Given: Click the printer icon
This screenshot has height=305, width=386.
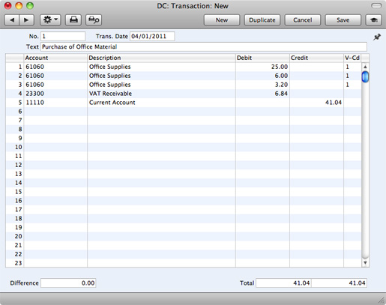Looking at the screenshot, I should click(73, 20).
